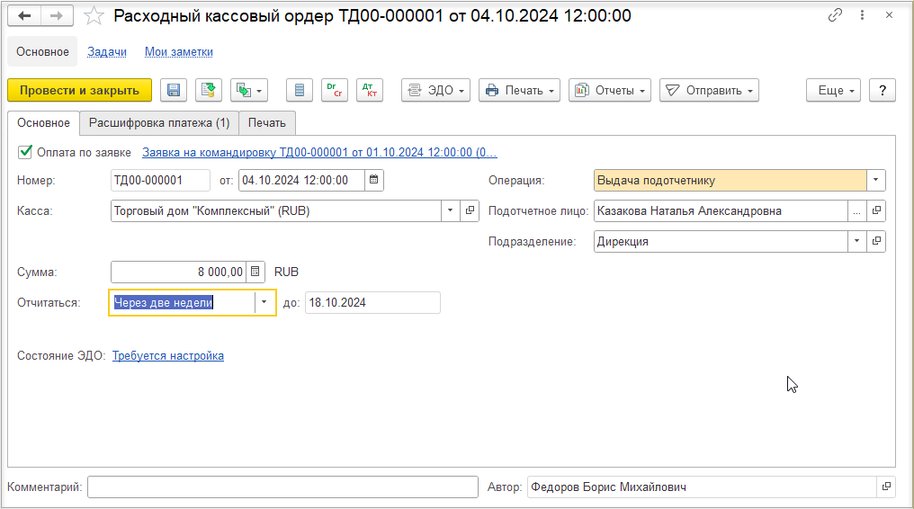Open Требуется настройка EDO link
The height and width of the screenshot is (509, 914).
[168, 356]
